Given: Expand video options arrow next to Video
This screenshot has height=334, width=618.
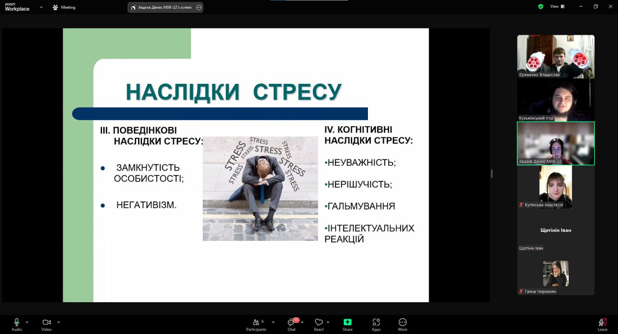Looking at the screenshot, I should pyautogui.click(x=58, y=322).
